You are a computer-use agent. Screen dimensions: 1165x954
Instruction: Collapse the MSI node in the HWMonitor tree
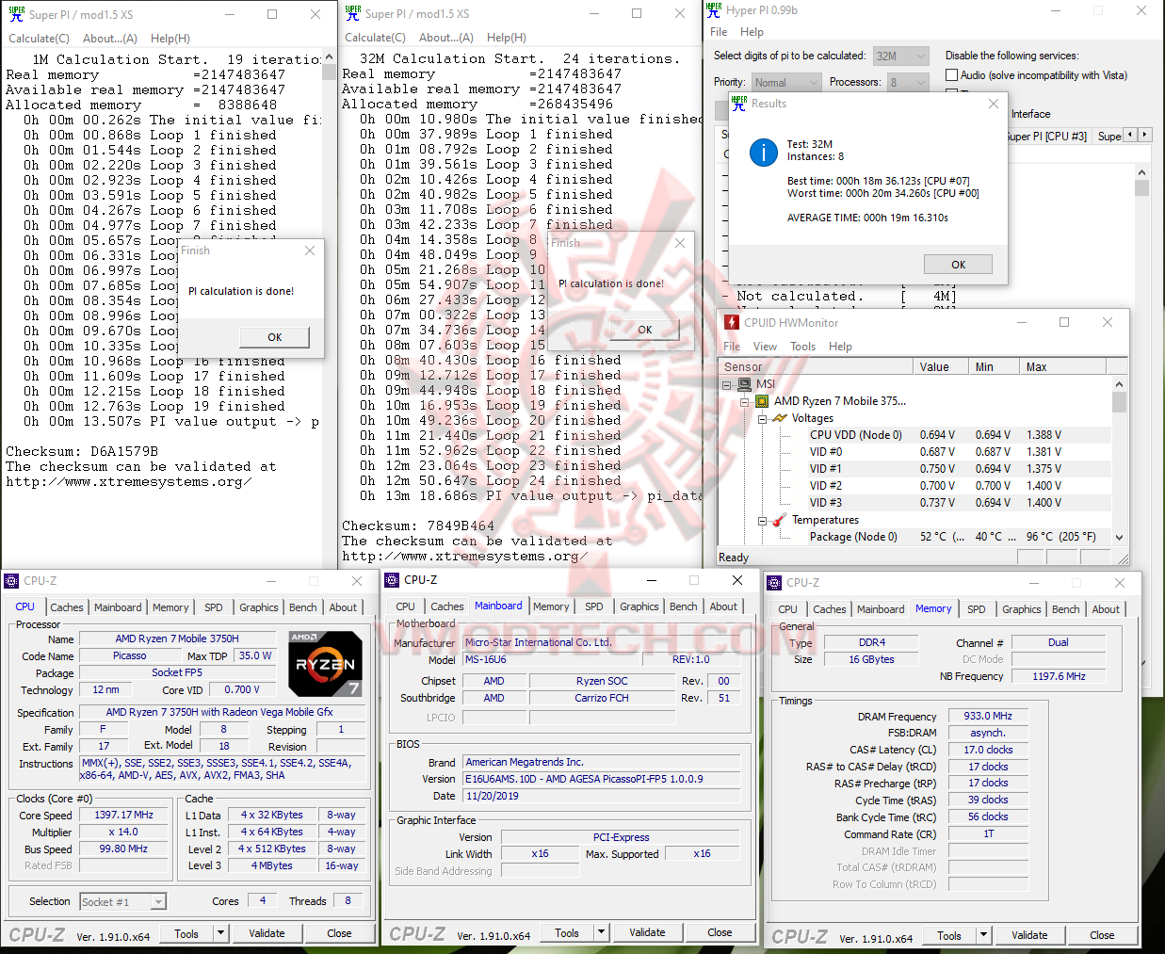pyautogui.click(x=727, y=384)
